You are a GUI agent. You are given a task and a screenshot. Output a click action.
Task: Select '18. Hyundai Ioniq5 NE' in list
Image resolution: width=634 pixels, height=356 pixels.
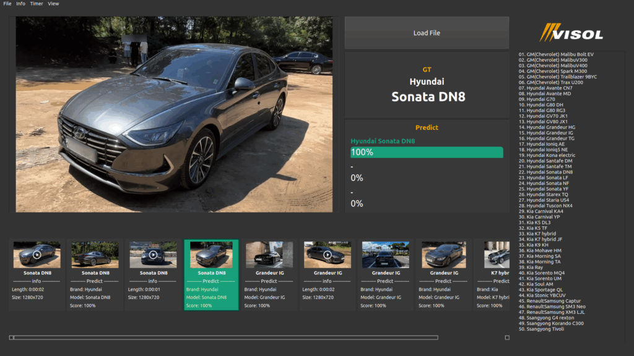coord(543,150)
